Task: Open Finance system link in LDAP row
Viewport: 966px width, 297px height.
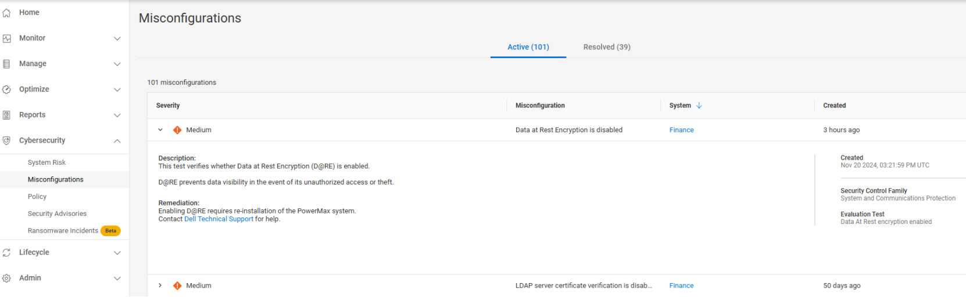Action: click(681, 285)
